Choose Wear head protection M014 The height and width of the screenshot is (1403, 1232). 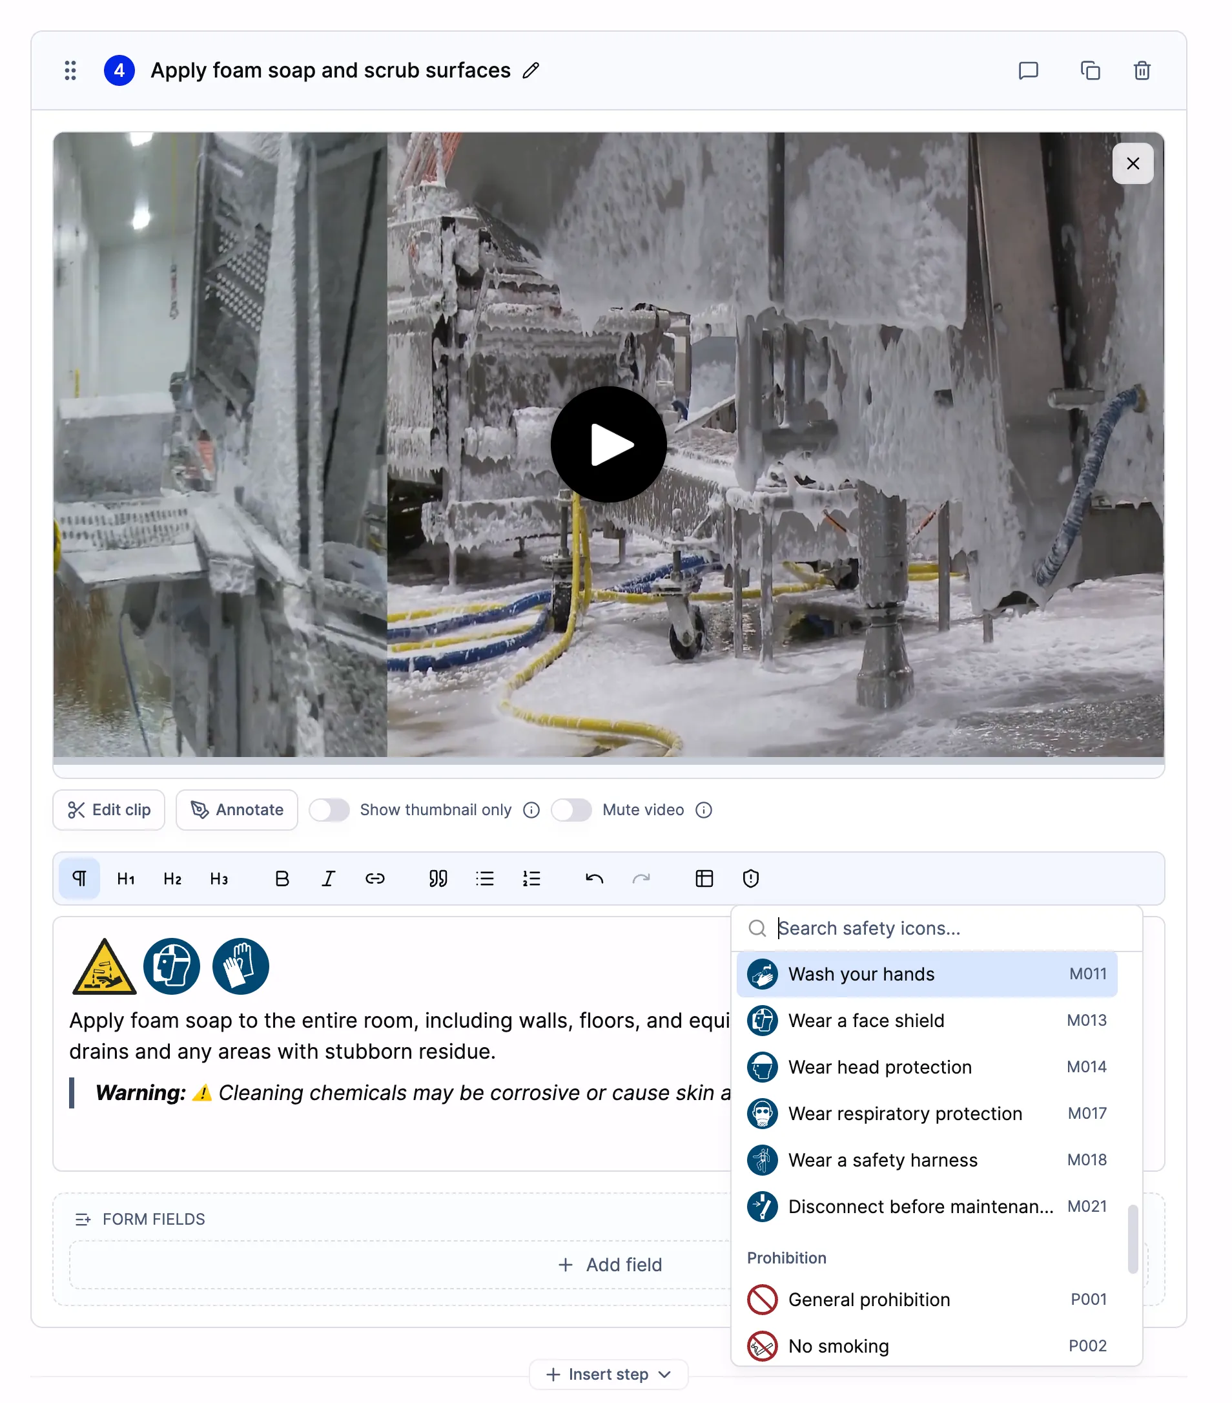click(927, 1067)
